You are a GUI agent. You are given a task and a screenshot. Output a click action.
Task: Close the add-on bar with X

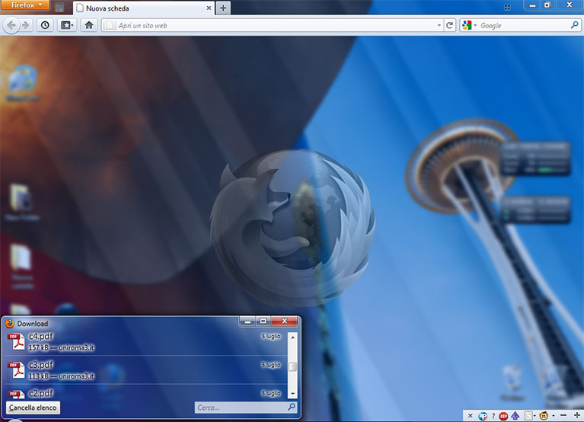tap(470, 416)
